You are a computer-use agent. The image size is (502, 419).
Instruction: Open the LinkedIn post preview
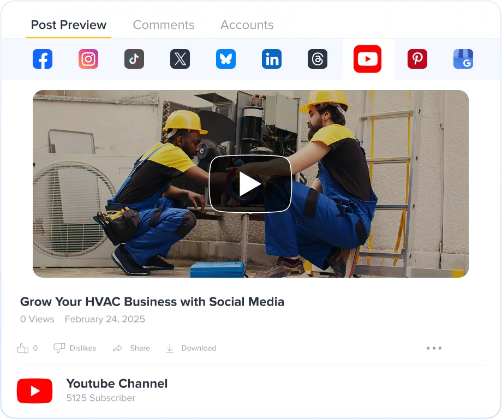pos(272,59)
